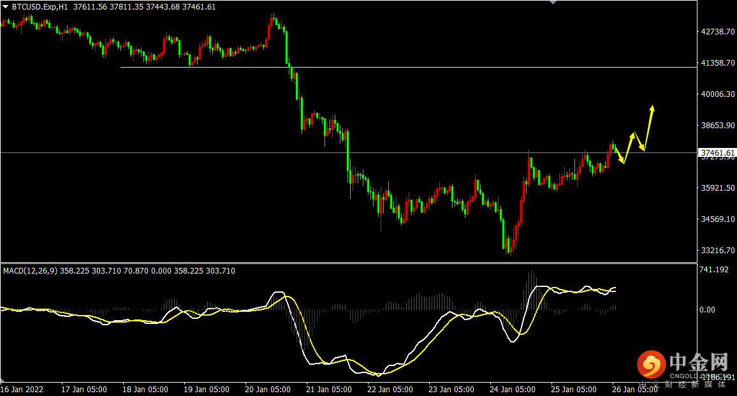This screenshot has height=396, width=737.
Task: Click the 38653.90 price scale label
Action: pyautogui.click(x=718, y=125)
